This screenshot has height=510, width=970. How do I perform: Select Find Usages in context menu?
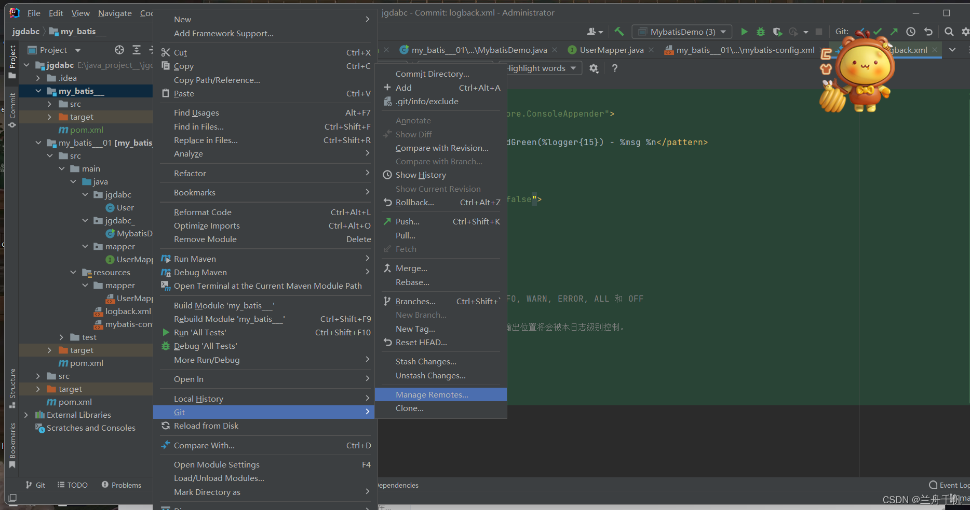265,113
